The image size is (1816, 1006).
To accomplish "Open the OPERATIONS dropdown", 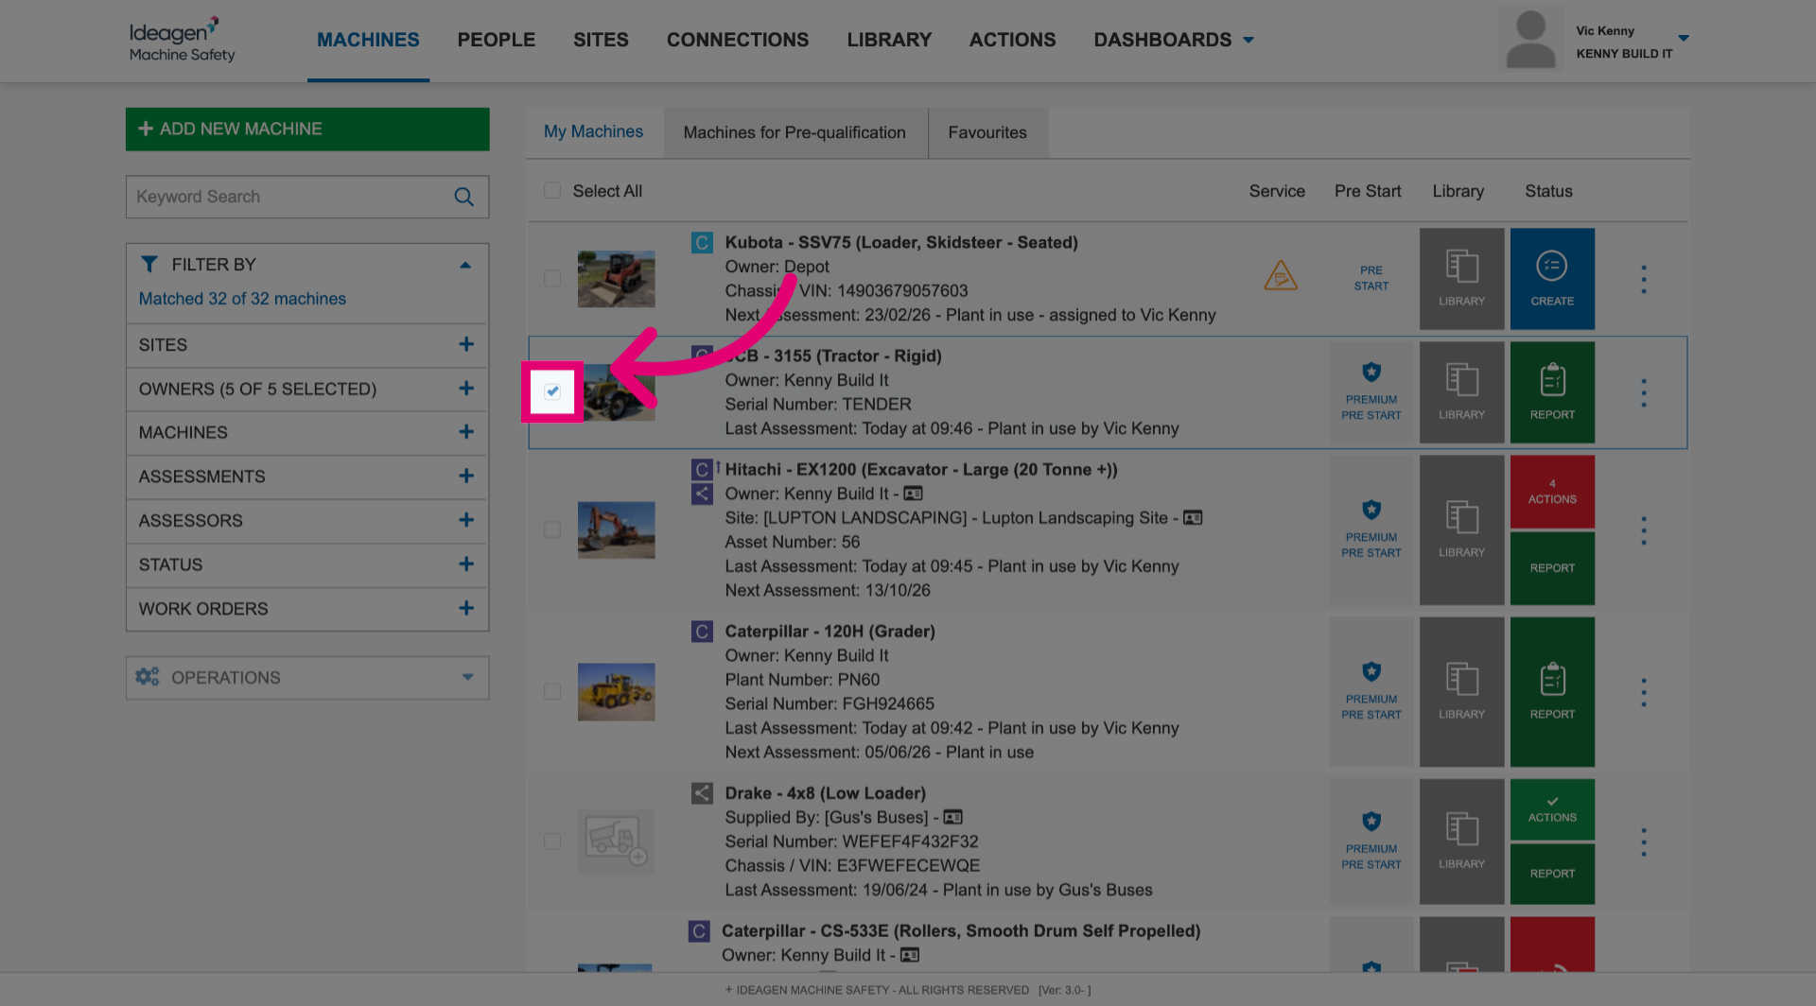I will point(307,678).
